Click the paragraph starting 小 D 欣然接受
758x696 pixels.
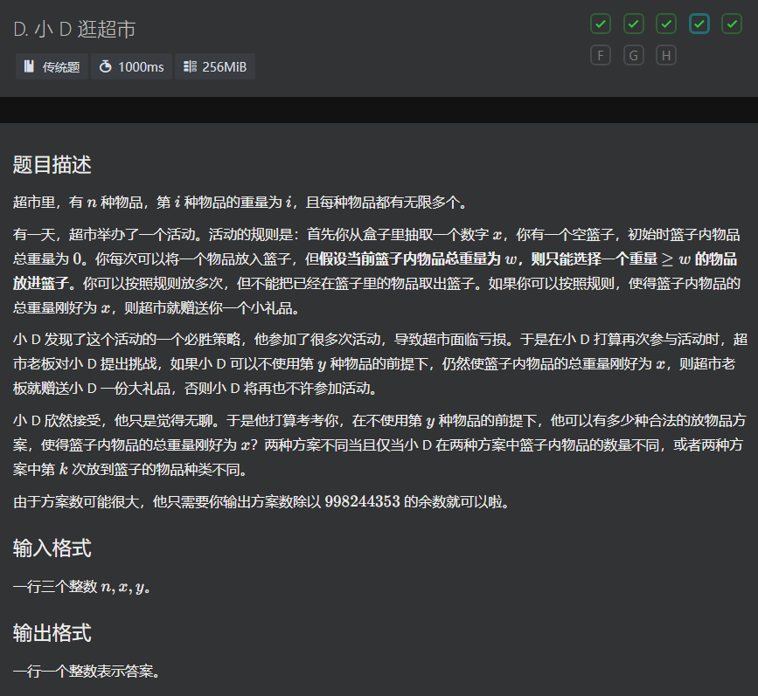(x=380, y=445)
